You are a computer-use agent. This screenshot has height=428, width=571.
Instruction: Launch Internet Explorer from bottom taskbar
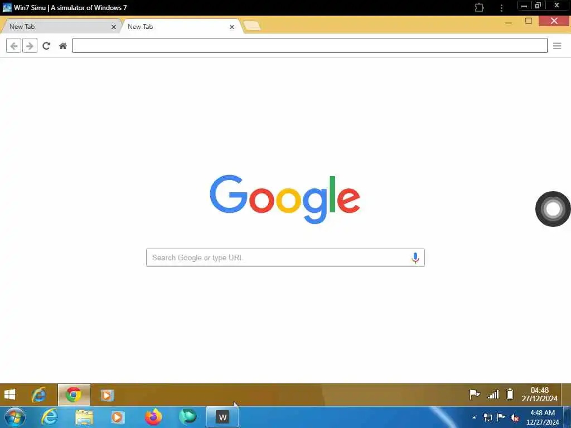50,417
